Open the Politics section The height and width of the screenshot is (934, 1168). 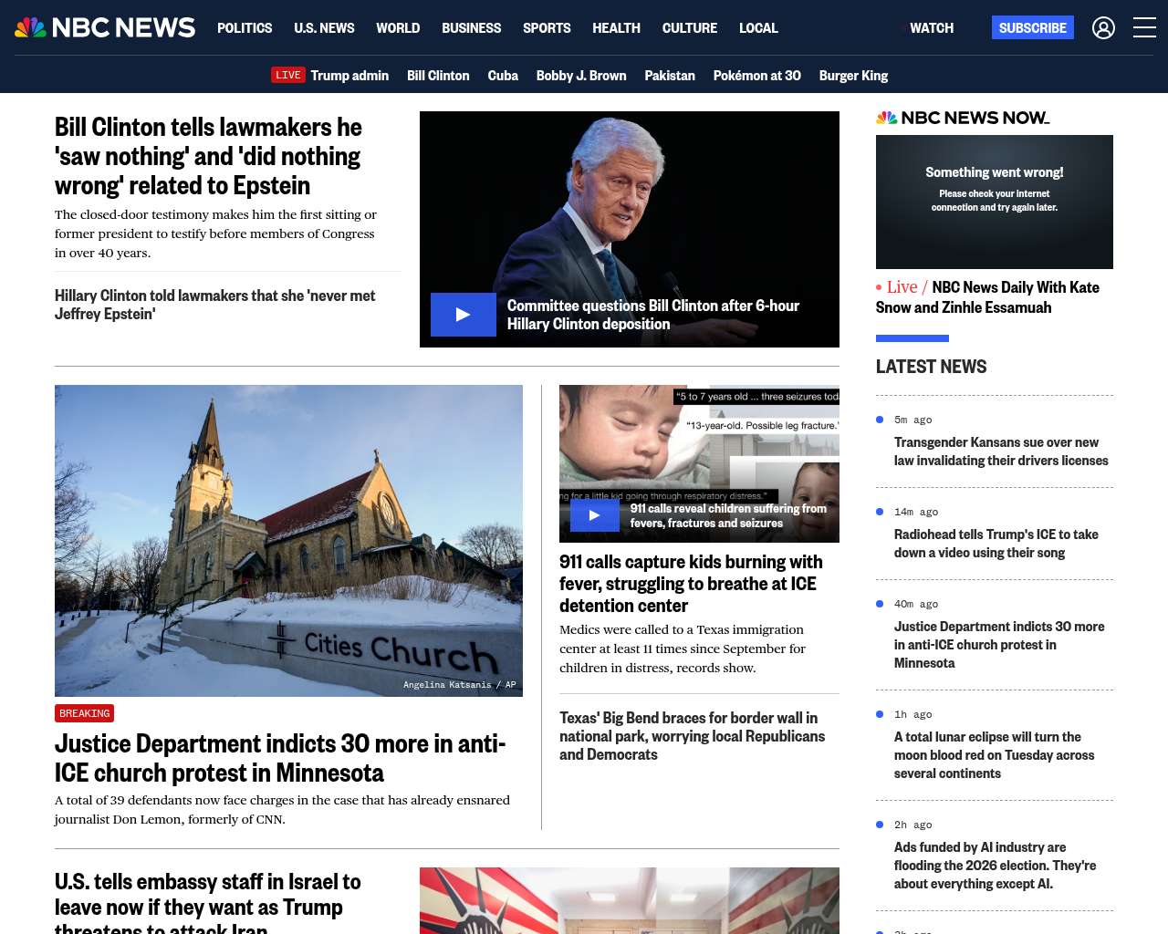pos(245,28)
